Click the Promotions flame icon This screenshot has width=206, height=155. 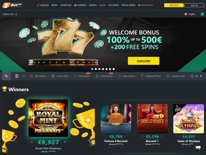[x=139, y=5]
